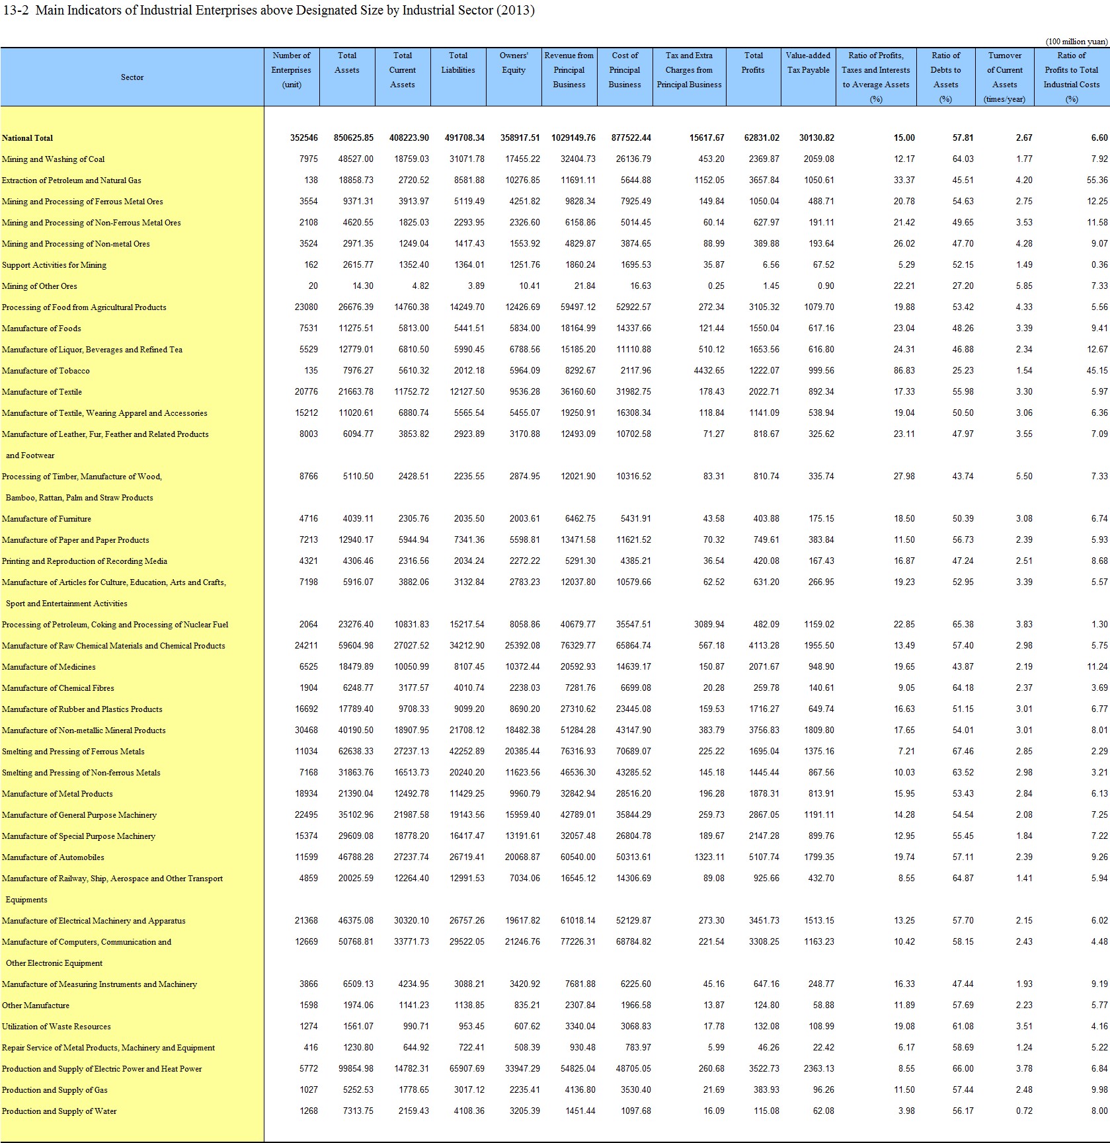Select 'Repair Service of Metal Products' row label
The image size is (1110, 1143).
point(108,1048)
